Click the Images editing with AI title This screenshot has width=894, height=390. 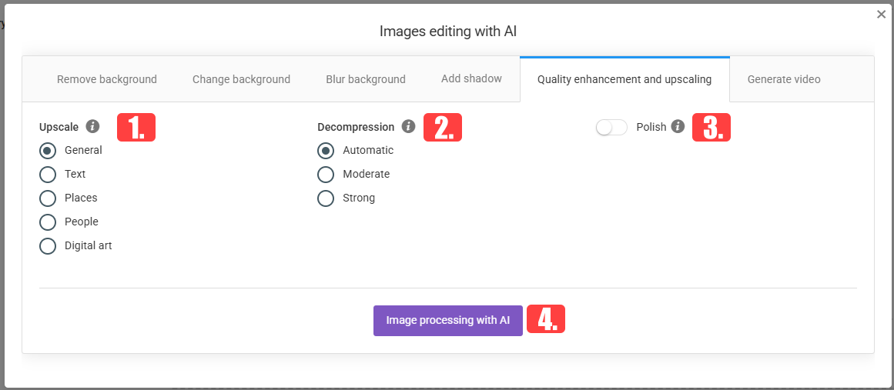click(448, 32)
